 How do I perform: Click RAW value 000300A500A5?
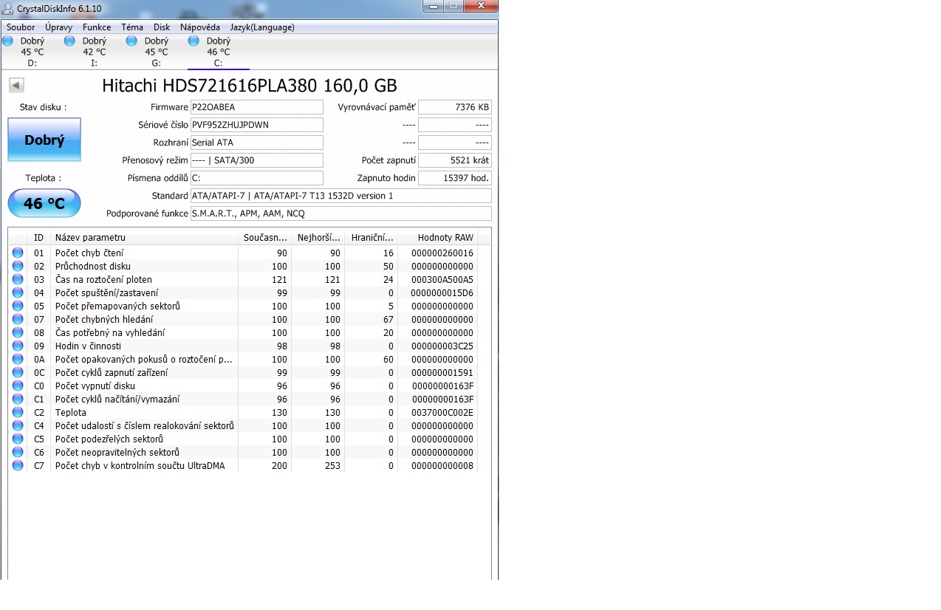pos(442,280)
